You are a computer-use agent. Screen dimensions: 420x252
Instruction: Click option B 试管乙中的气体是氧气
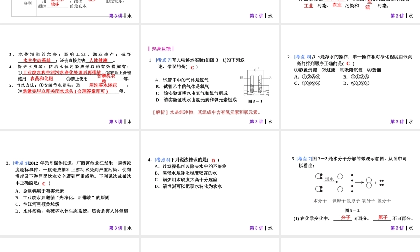(182, 87)
